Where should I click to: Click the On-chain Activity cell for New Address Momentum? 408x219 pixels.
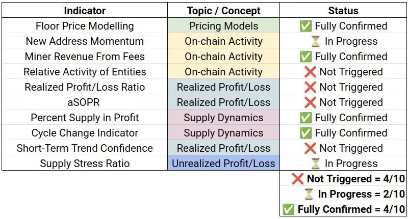pos(223,41)
